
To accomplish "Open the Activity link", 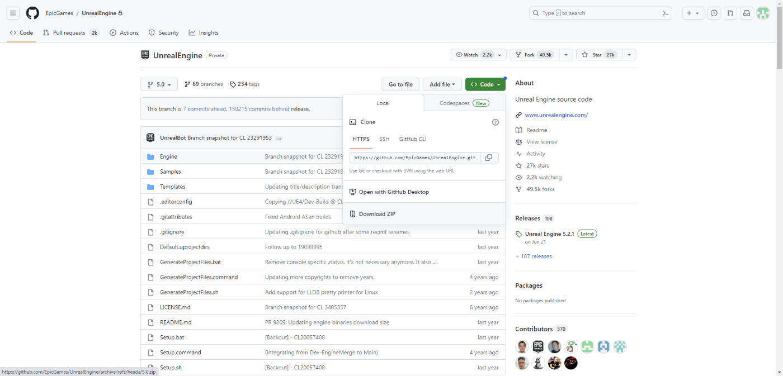I will pos(535,154).
